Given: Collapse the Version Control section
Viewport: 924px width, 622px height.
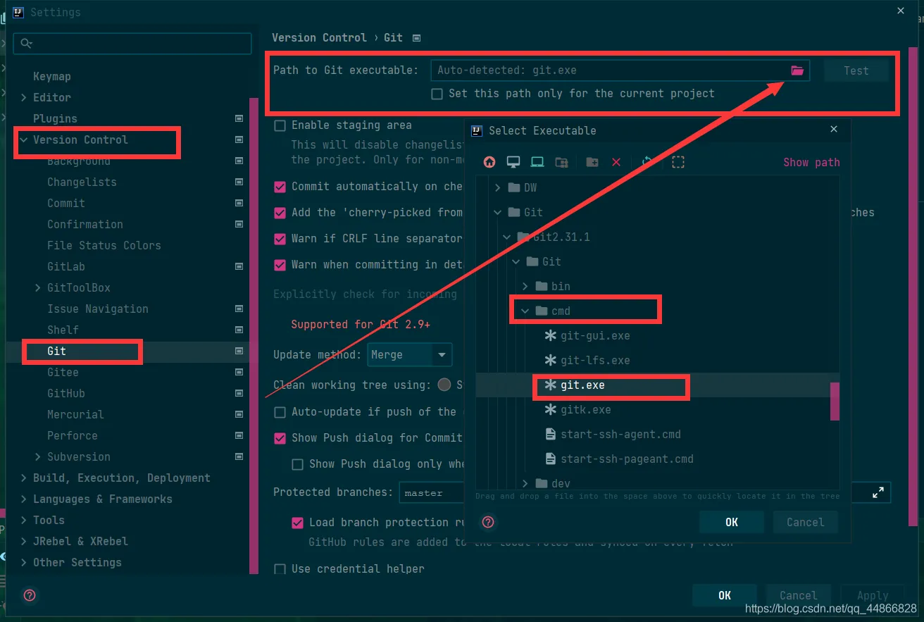Looking at the screenshot, I should (24, 139).
